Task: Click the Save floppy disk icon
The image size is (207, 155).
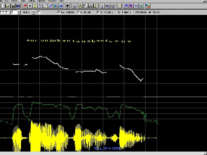Action: (13, 6)
